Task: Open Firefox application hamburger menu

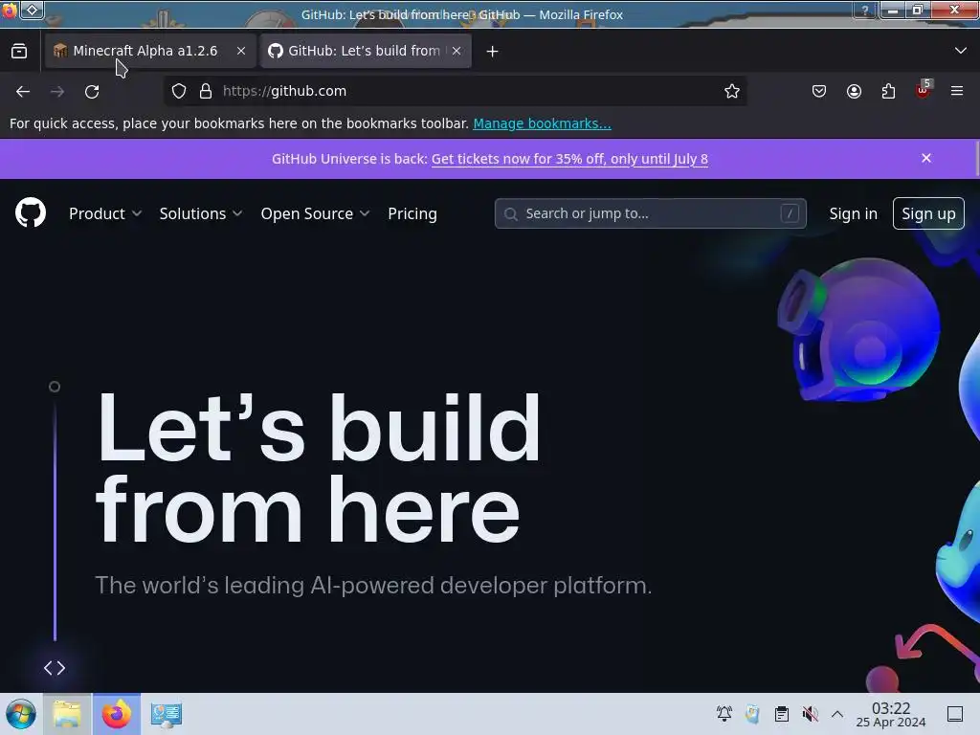Action: (x=956, y=91)
